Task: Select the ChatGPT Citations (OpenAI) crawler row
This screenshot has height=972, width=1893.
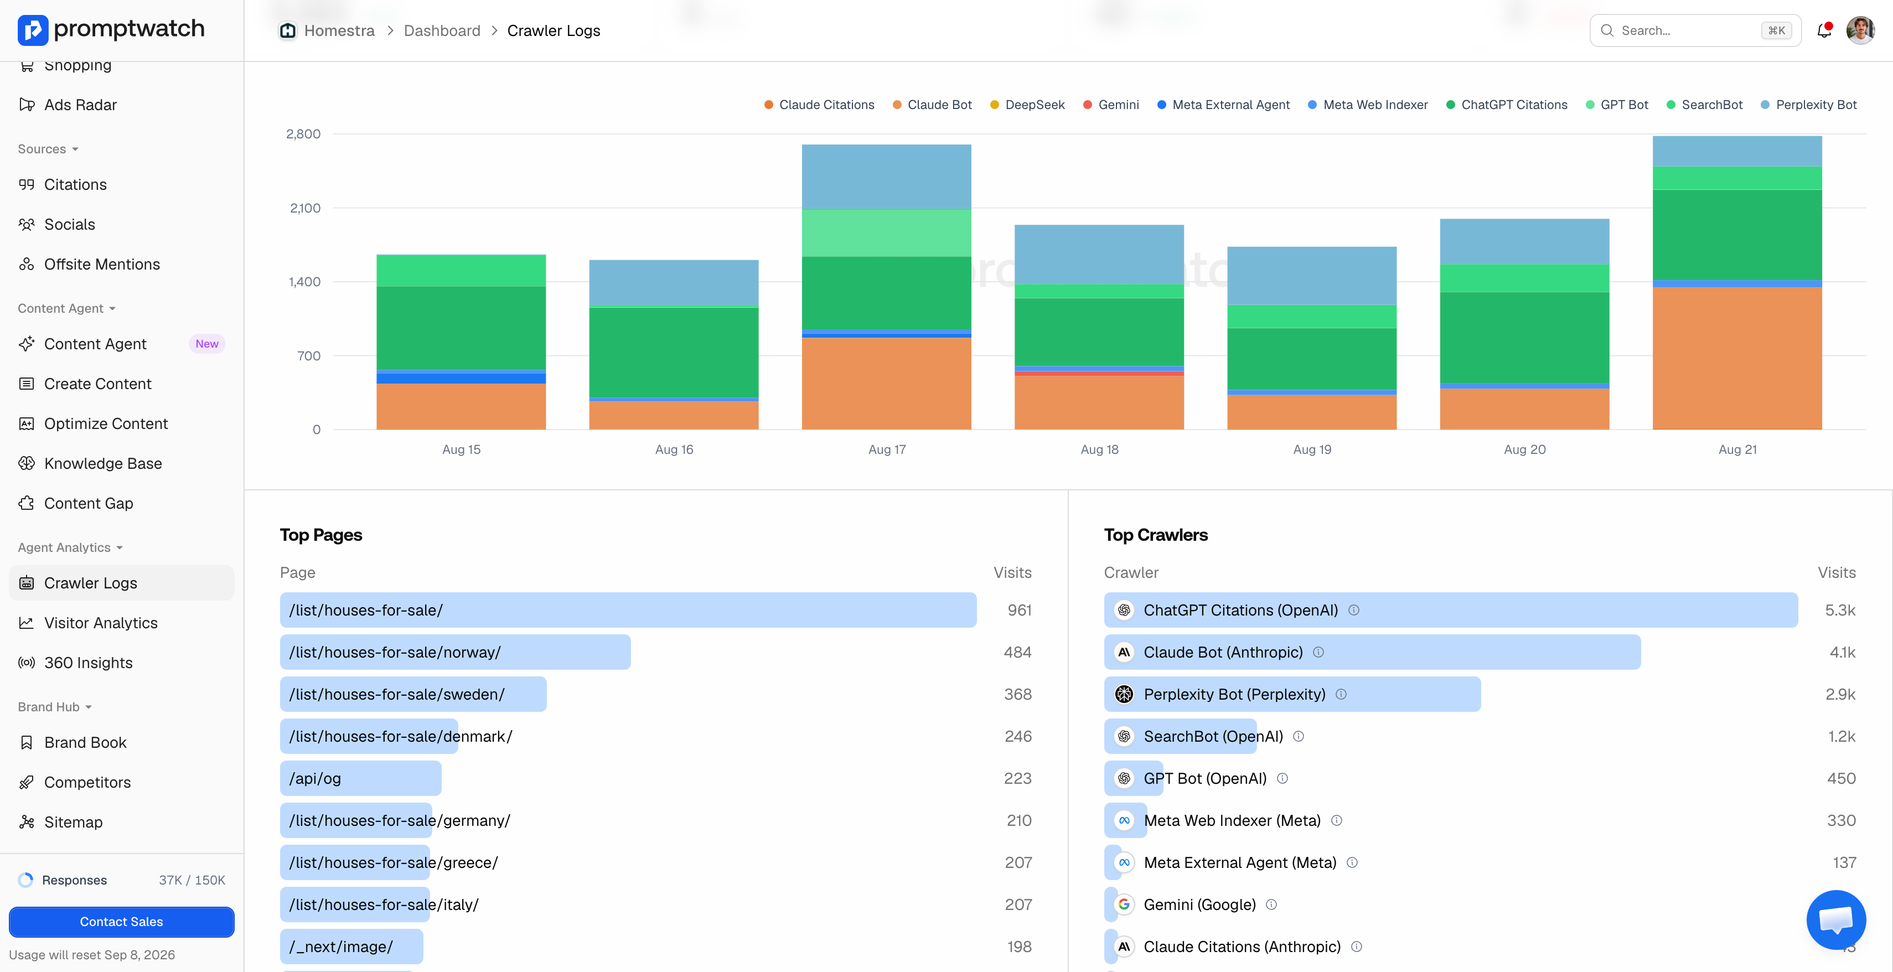Action: [1480, 610]
